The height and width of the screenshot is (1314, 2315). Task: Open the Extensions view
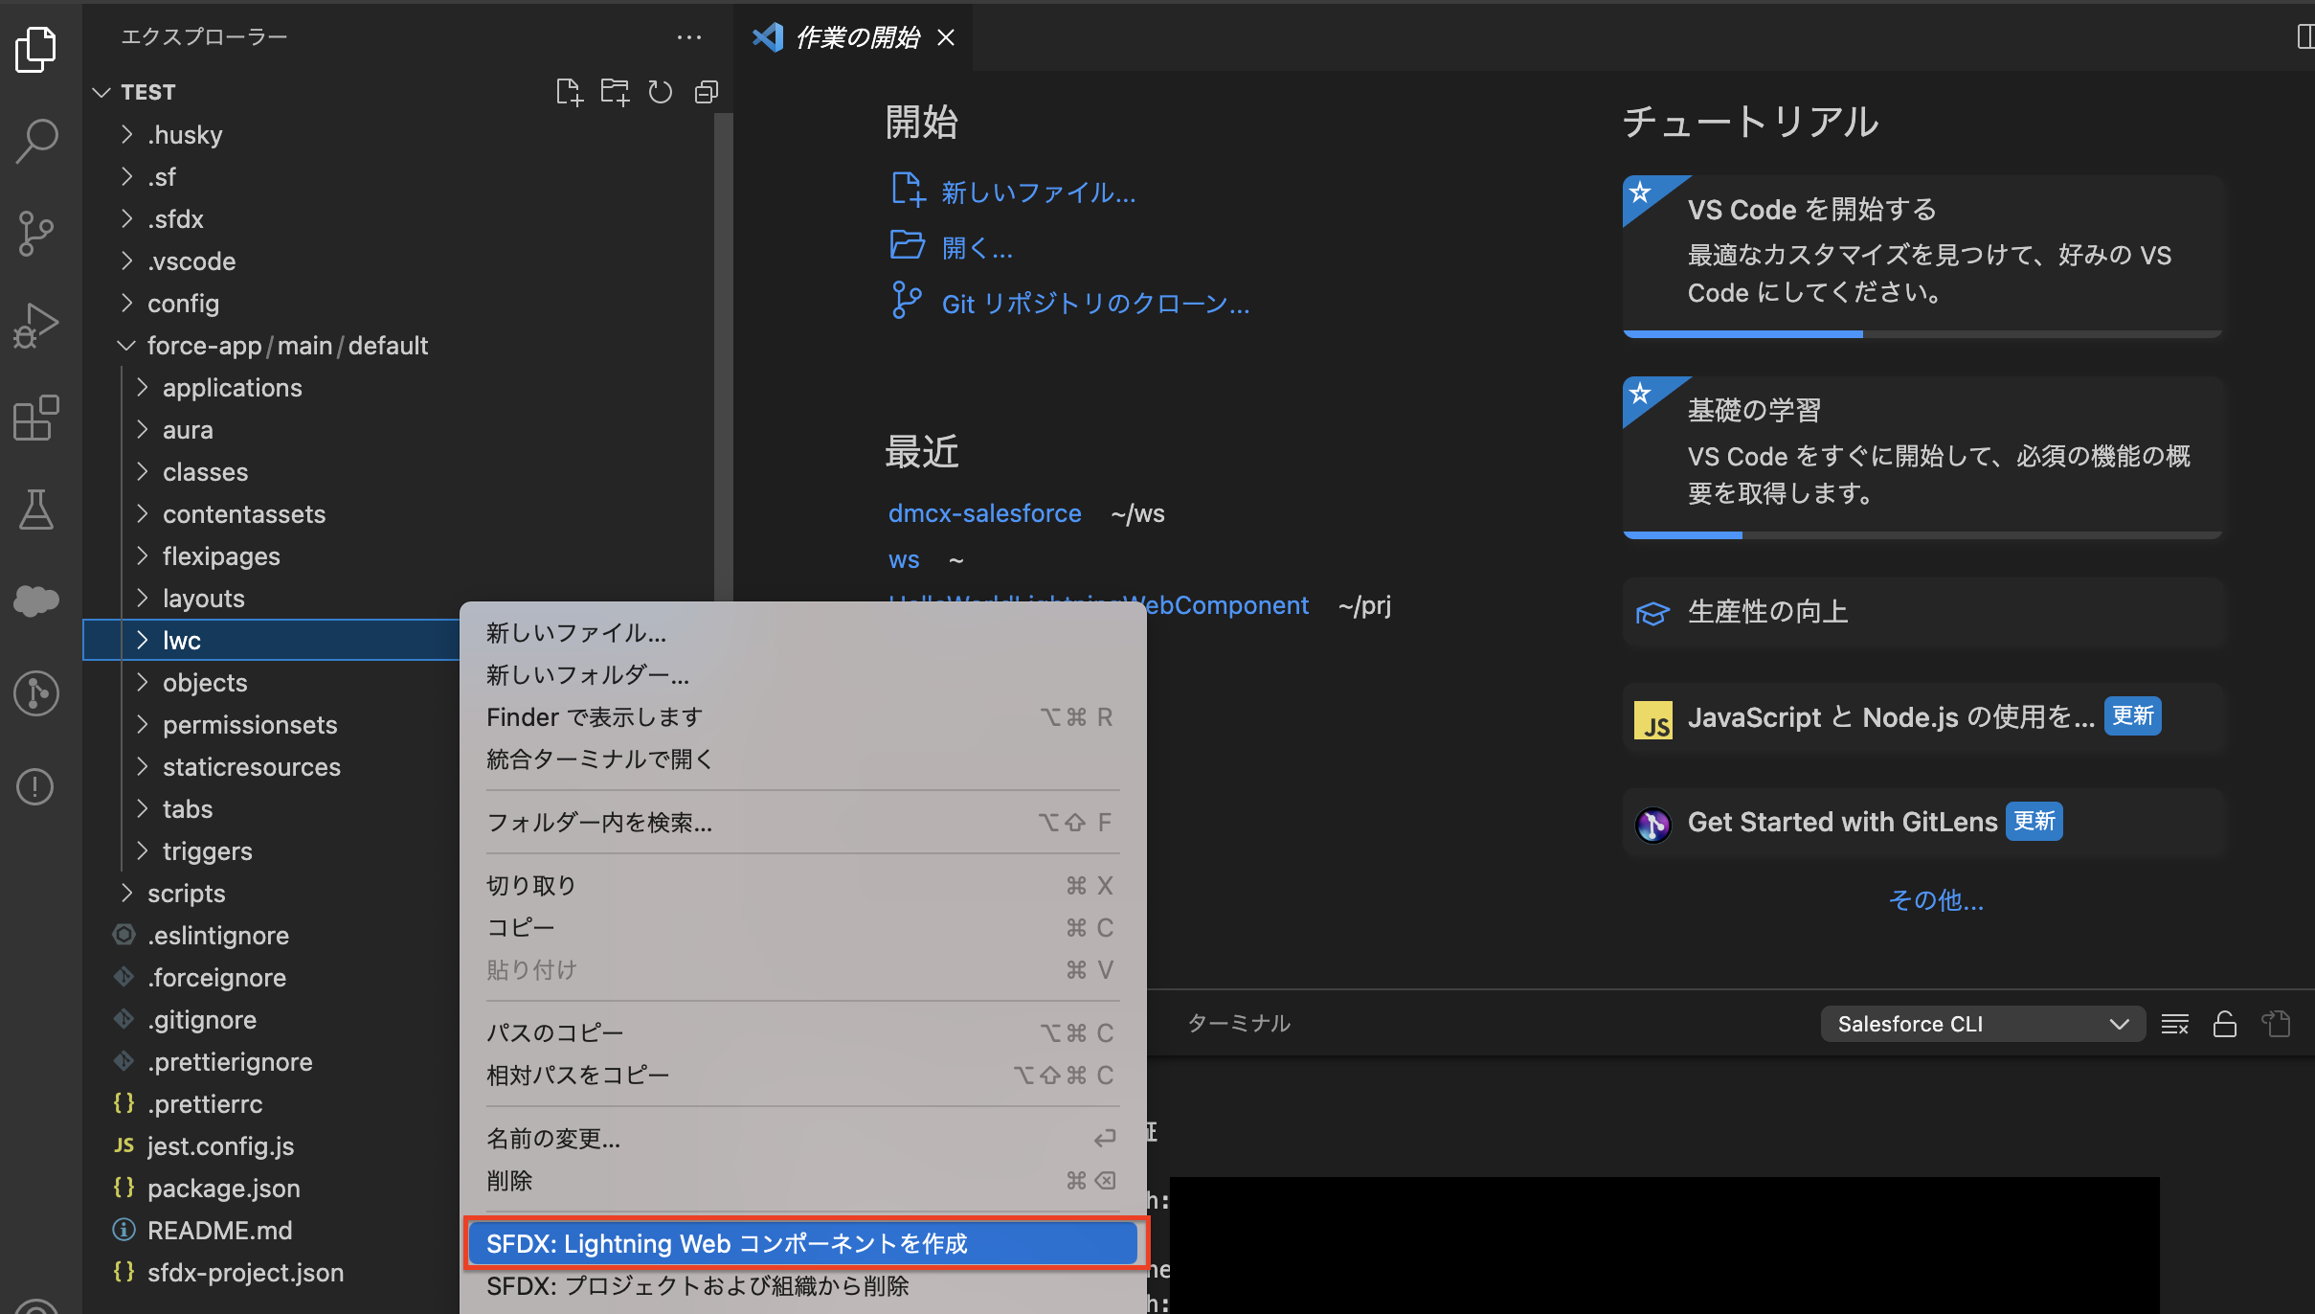tap(36, 418)
